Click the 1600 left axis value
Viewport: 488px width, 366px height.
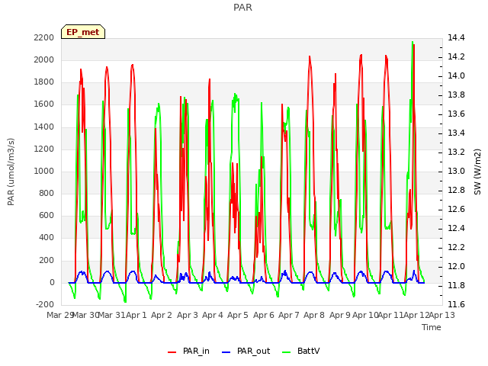pyautogui.click(x=44, y=104)
